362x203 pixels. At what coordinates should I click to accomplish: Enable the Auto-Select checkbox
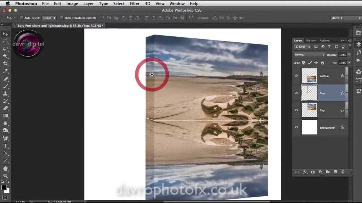tap(22, 18)
